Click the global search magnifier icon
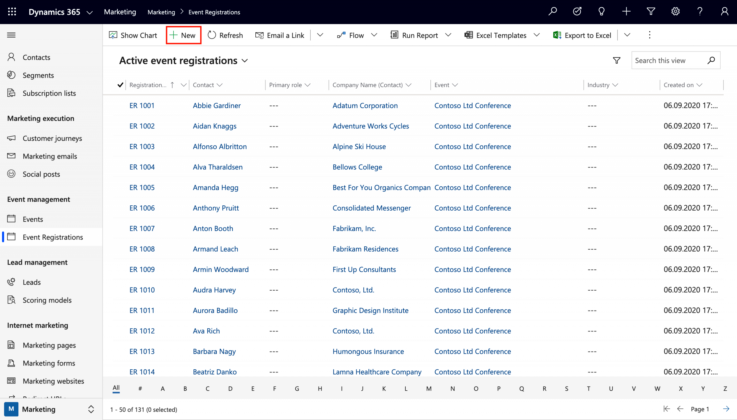The width and height of the screenshot is (737, 420). 552,12
